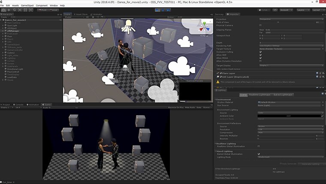Open the Projection dropdown
Image resolution: width=326 pixels, height=184 pixels.
[292, 19]
